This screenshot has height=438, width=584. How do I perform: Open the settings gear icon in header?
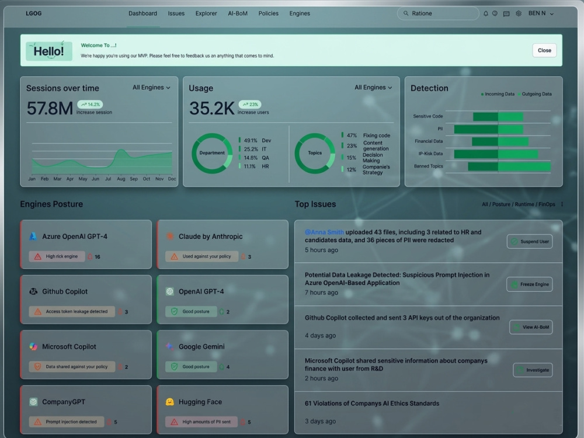point(519,13)
